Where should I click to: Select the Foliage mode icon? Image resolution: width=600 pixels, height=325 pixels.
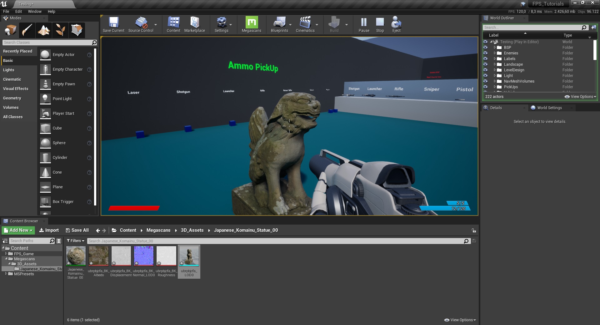(60, 30)
